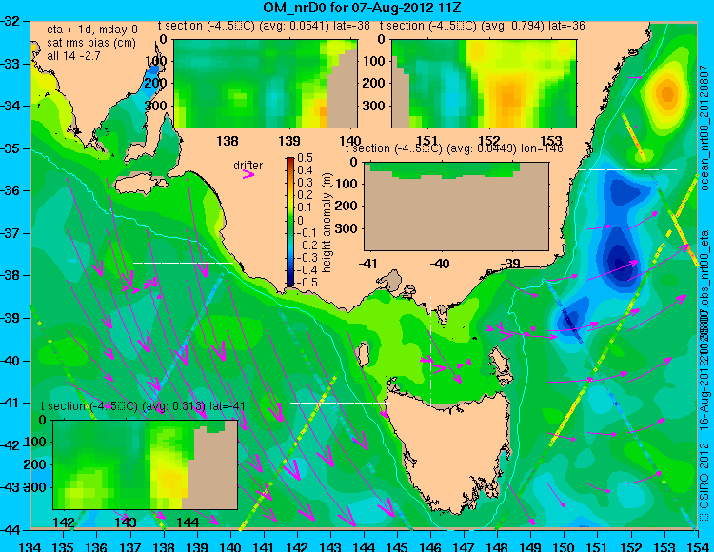Click the 134 longitude label on bottom axis
The height and width of the screenshot is (552, 714).
pos(30,546)
